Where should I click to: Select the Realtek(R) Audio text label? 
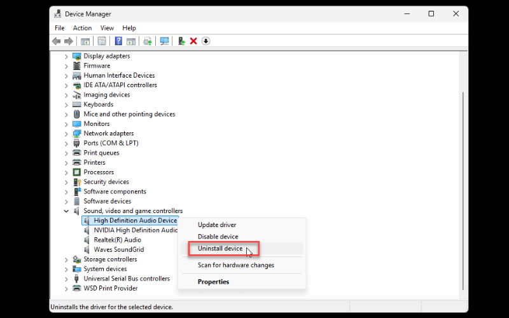pos(117,240)
